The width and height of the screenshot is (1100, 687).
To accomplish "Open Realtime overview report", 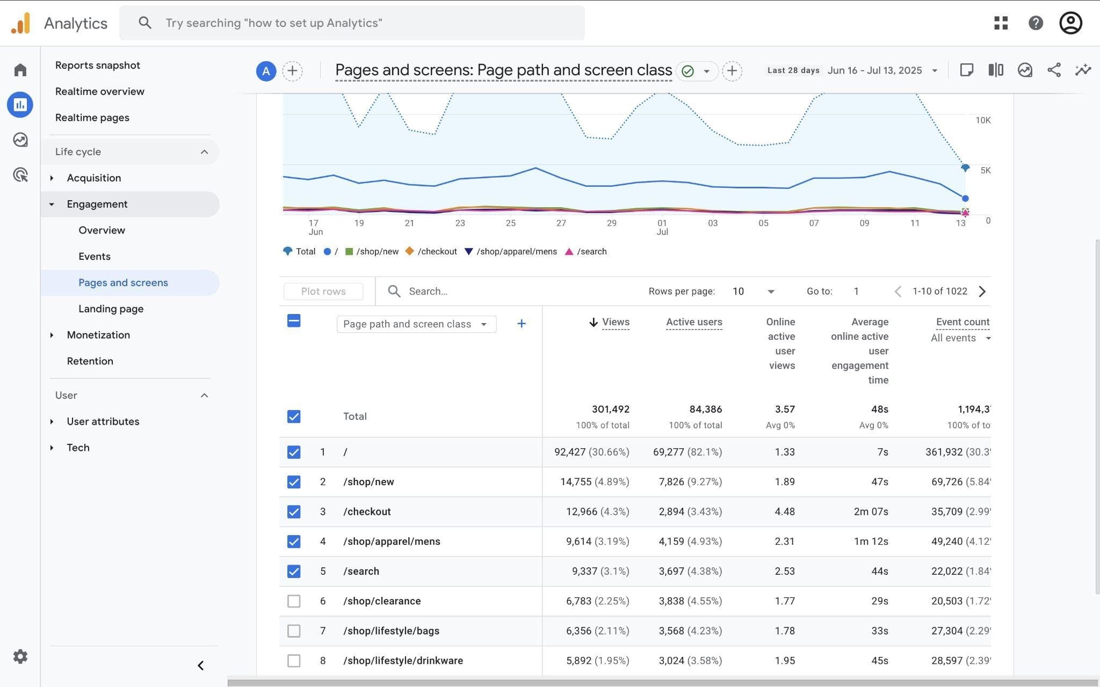I will tap(99, 91).
